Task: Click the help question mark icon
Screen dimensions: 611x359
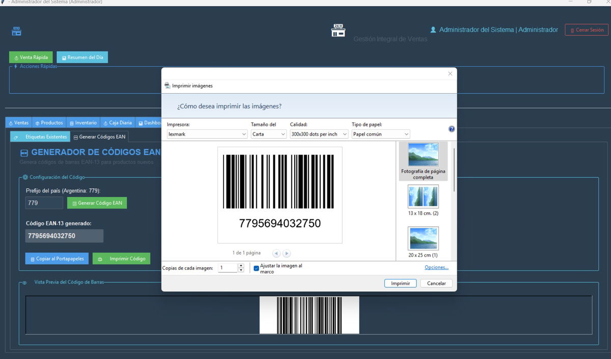Action: [452, 130]
